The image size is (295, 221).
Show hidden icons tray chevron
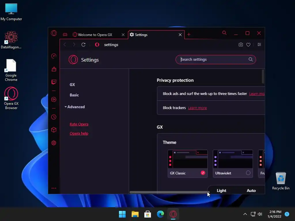coord(245,214)
